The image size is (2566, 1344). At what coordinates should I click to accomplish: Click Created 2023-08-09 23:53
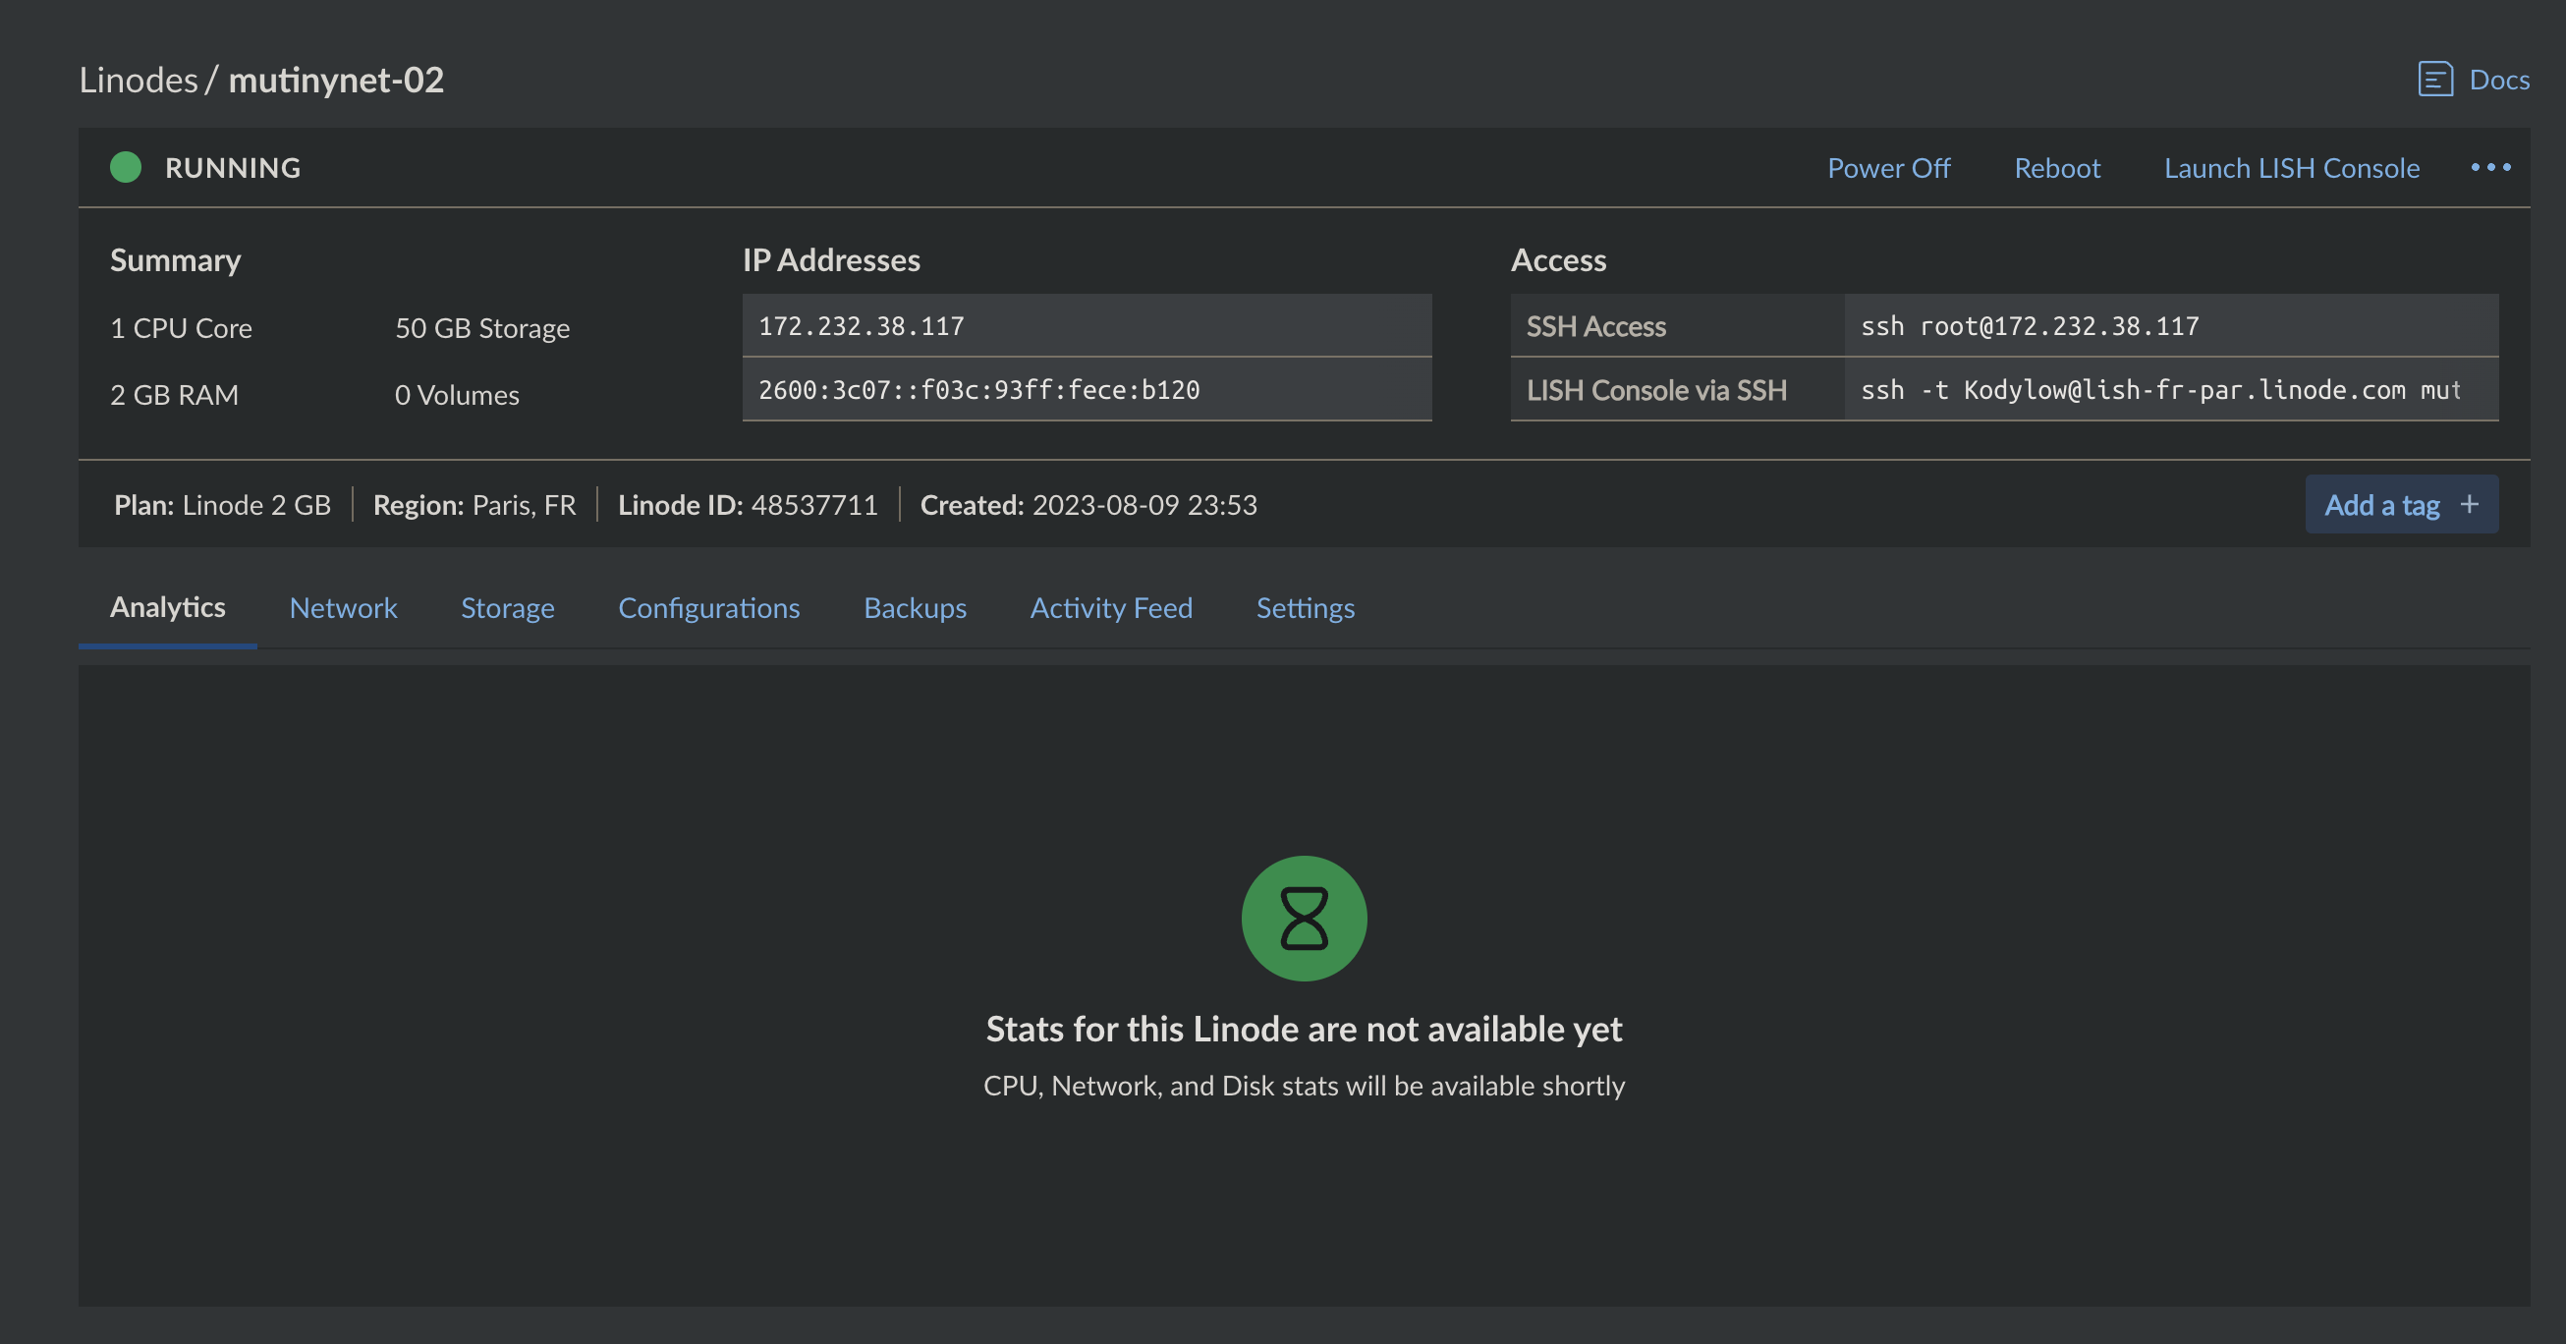tap(1088, 504)
